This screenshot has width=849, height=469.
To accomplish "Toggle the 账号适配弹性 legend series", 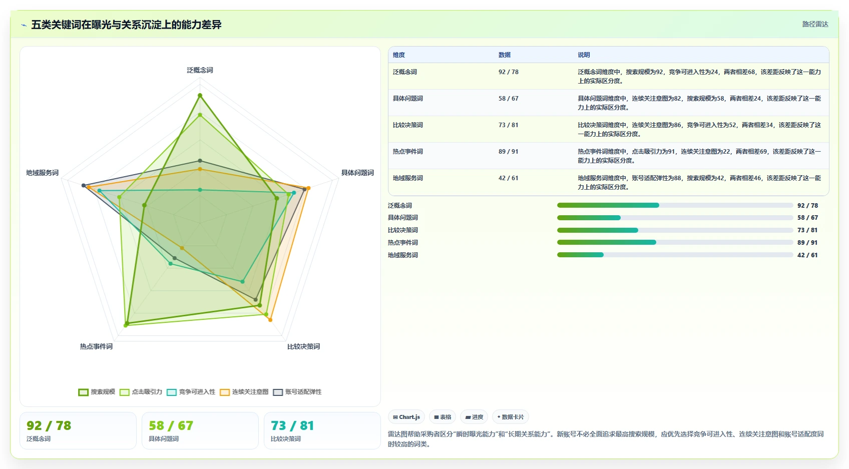I will [x=297, y=392].
